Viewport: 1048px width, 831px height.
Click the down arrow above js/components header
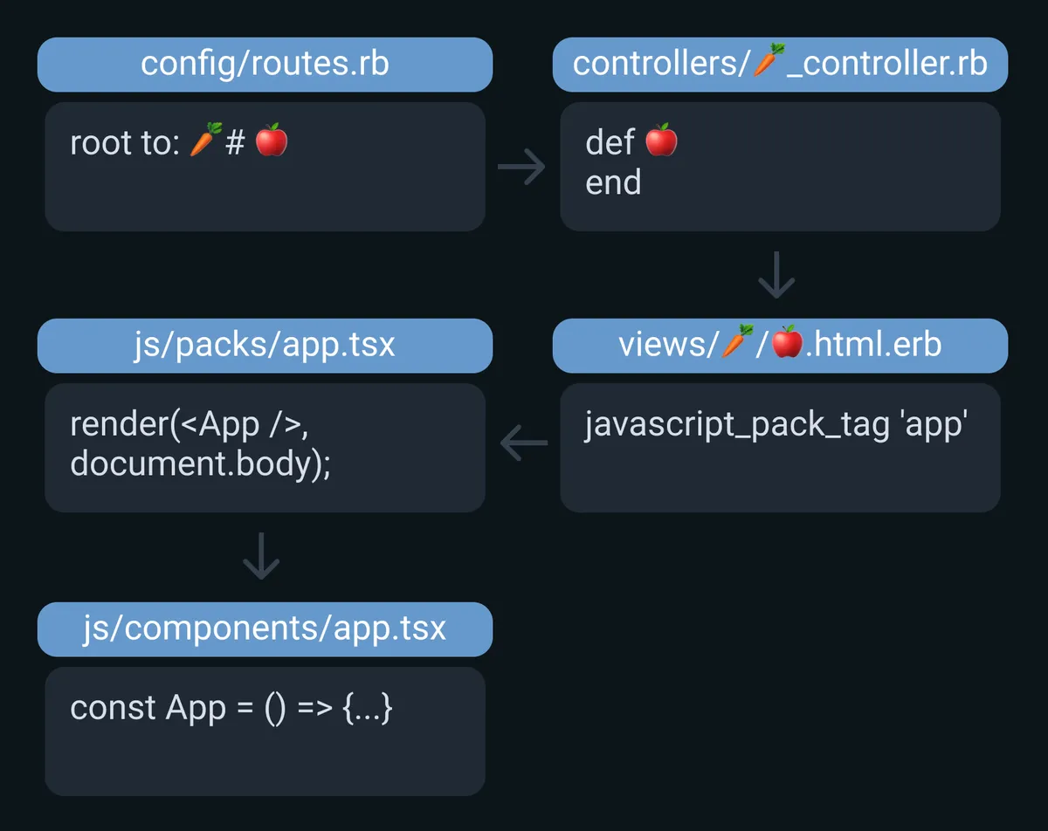261,558
